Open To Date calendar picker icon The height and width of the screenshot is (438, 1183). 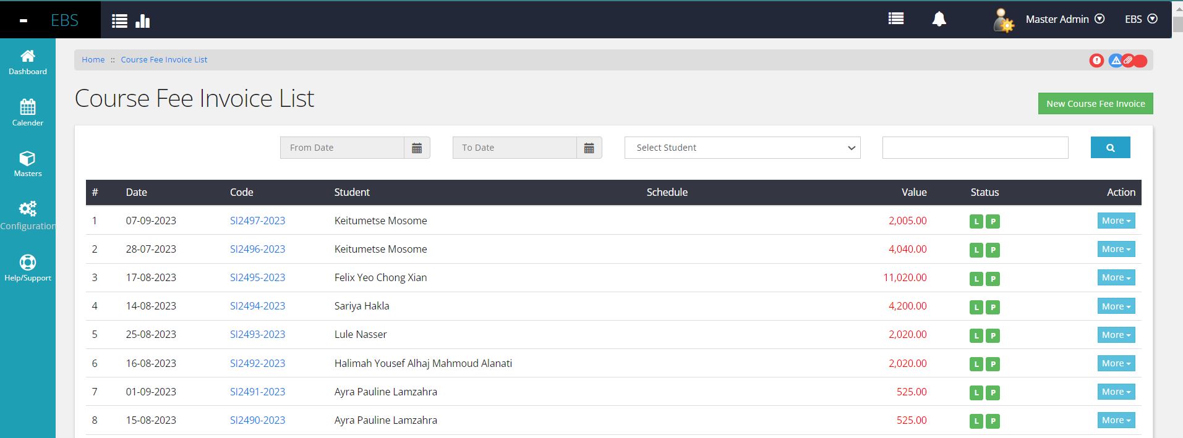[x=589, y=148]
